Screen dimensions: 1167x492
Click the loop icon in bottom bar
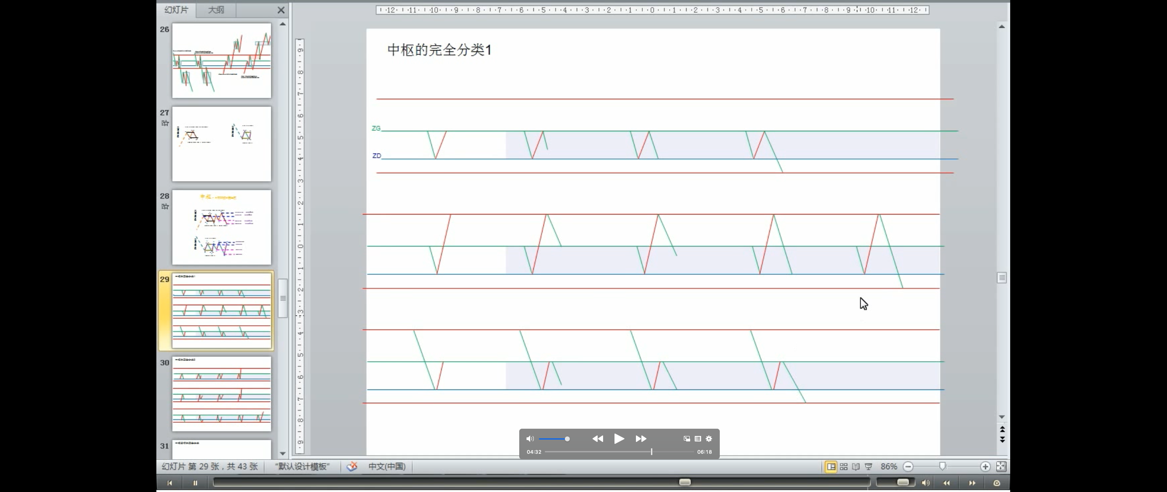[x=997, y=483]
